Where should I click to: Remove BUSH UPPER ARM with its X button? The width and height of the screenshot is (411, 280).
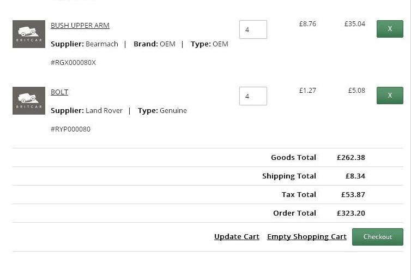[x=390, y=29]
